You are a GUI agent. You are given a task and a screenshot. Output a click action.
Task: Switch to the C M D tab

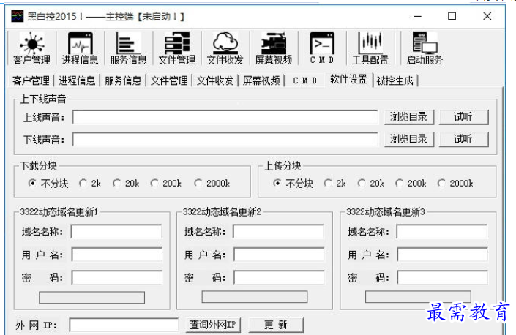tap(304, 80)
